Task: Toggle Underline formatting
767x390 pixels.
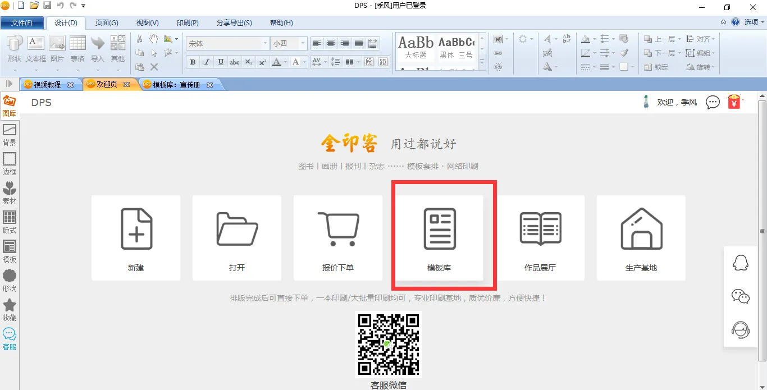Action: click(221, 62)
